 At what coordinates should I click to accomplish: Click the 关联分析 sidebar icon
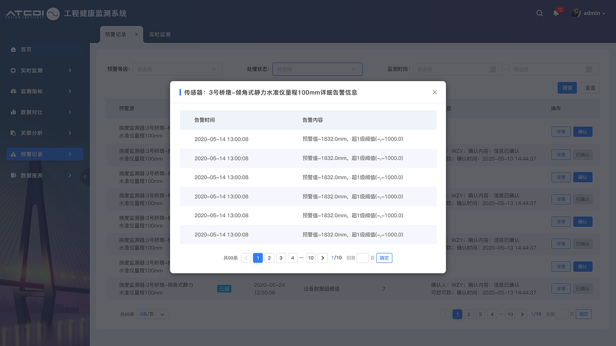[x=13, y=133]
